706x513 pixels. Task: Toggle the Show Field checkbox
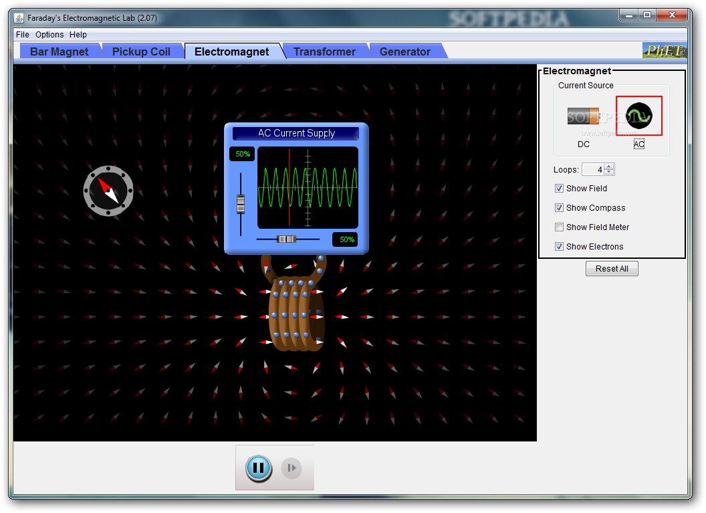(x=559, y=188)
